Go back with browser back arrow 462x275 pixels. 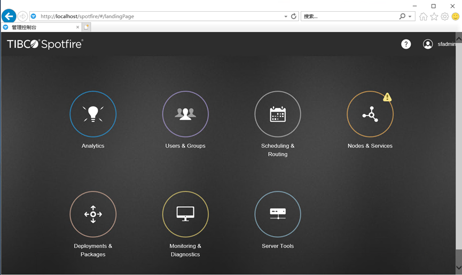coord(9,16)
